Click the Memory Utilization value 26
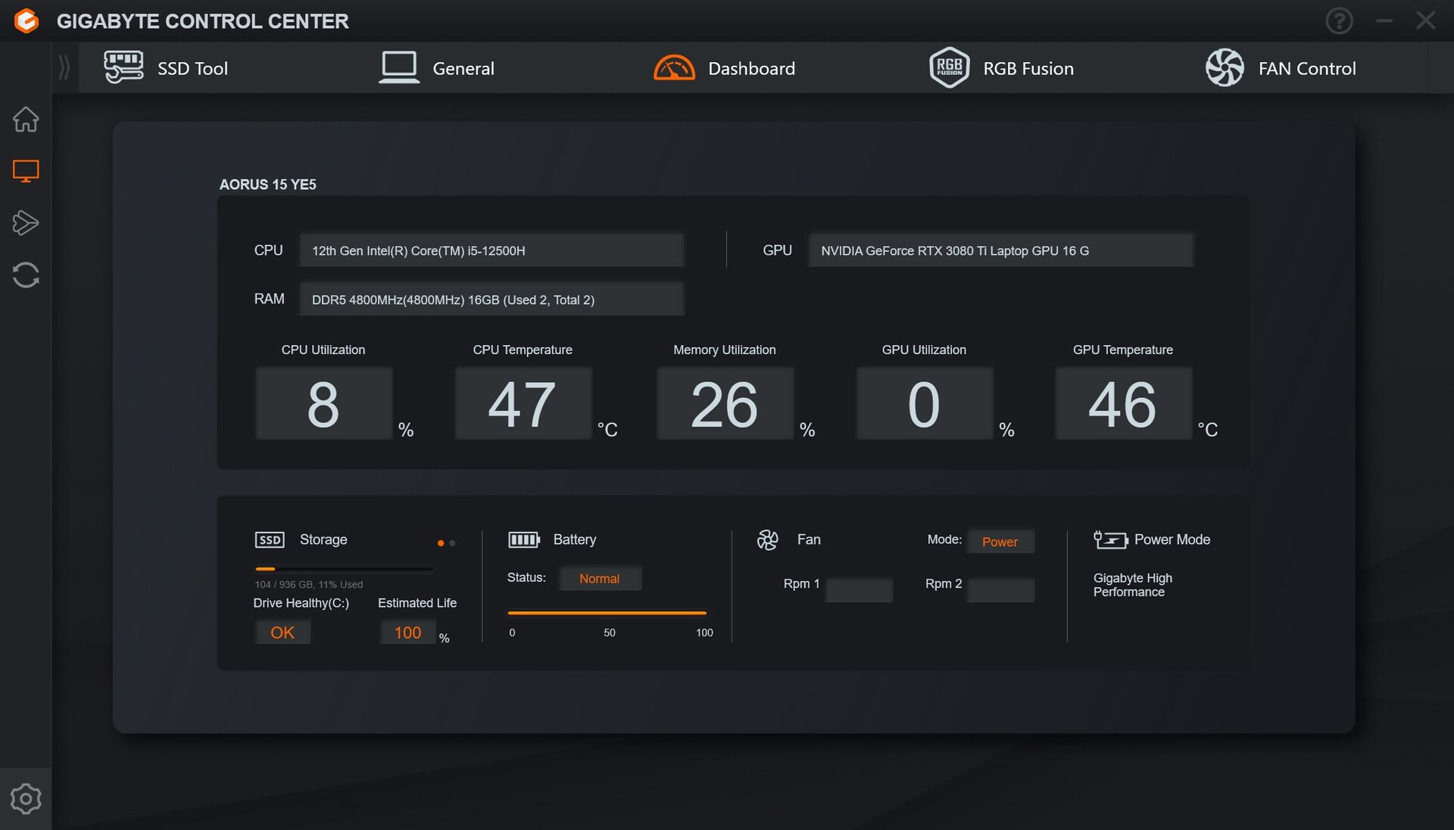The image size is (1454, 830). [725, 403]
